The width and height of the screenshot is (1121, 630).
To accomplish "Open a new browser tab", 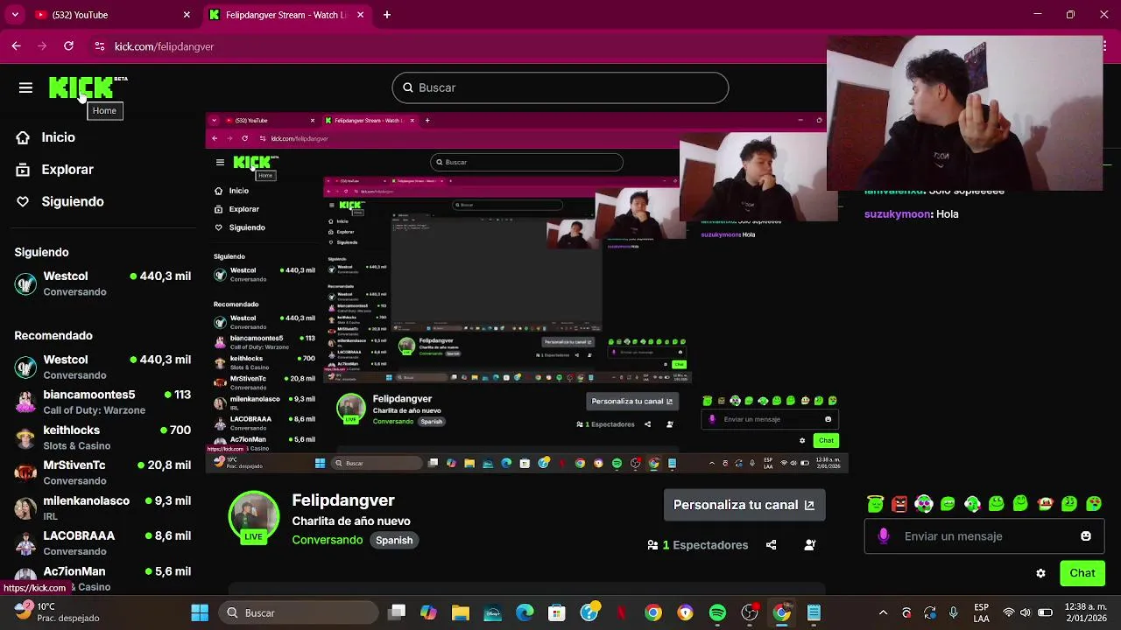I will pos(387,15).
